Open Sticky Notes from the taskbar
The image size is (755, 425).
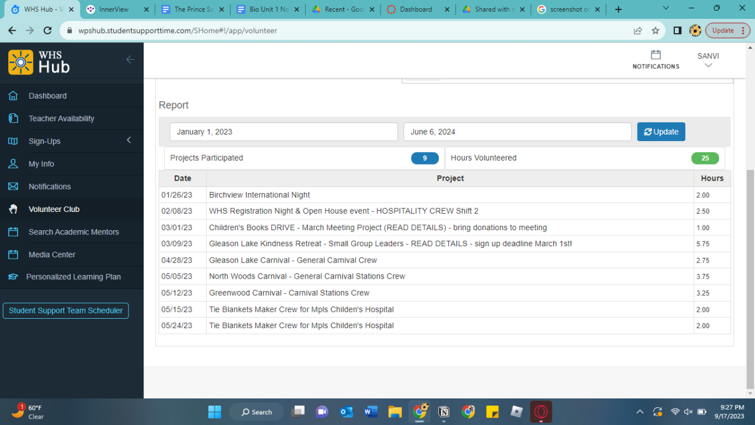pos(493,411)
